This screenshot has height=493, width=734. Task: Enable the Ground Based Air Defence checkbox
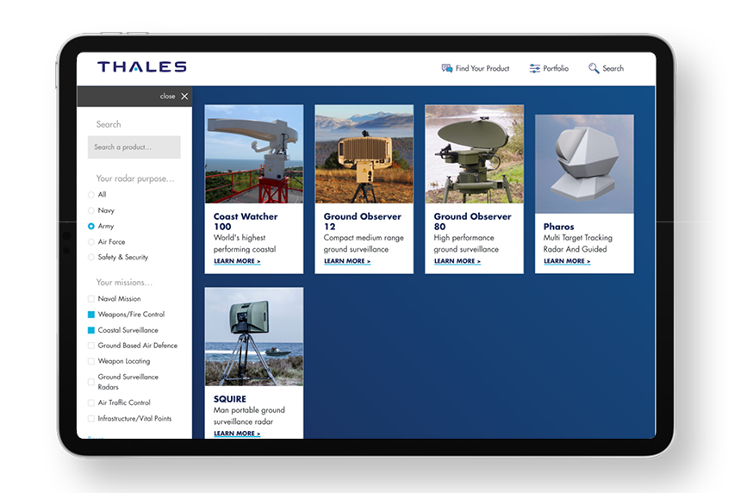(91, 346)
